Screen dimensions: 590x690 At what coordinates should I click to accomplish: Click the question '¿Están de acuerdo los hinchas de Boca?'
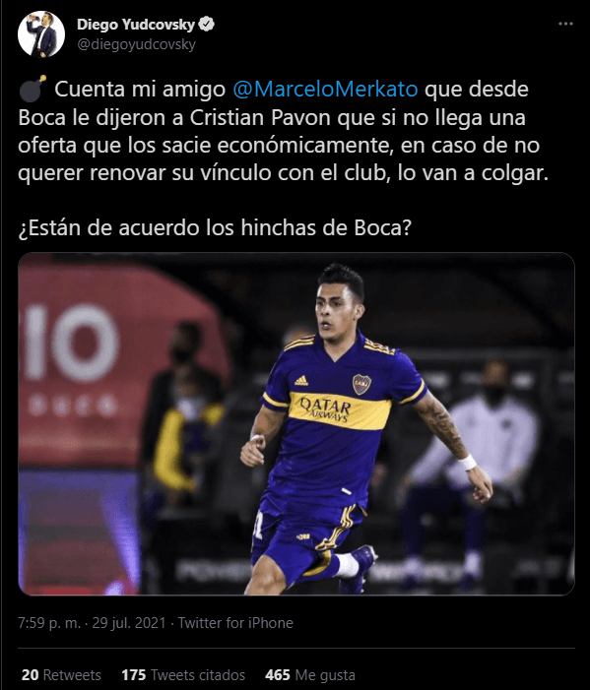pos(215,227)
